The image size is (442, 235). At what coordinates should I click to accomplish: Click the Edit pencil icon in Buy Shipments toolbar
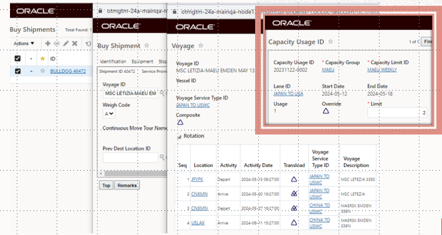click(66, 43)
